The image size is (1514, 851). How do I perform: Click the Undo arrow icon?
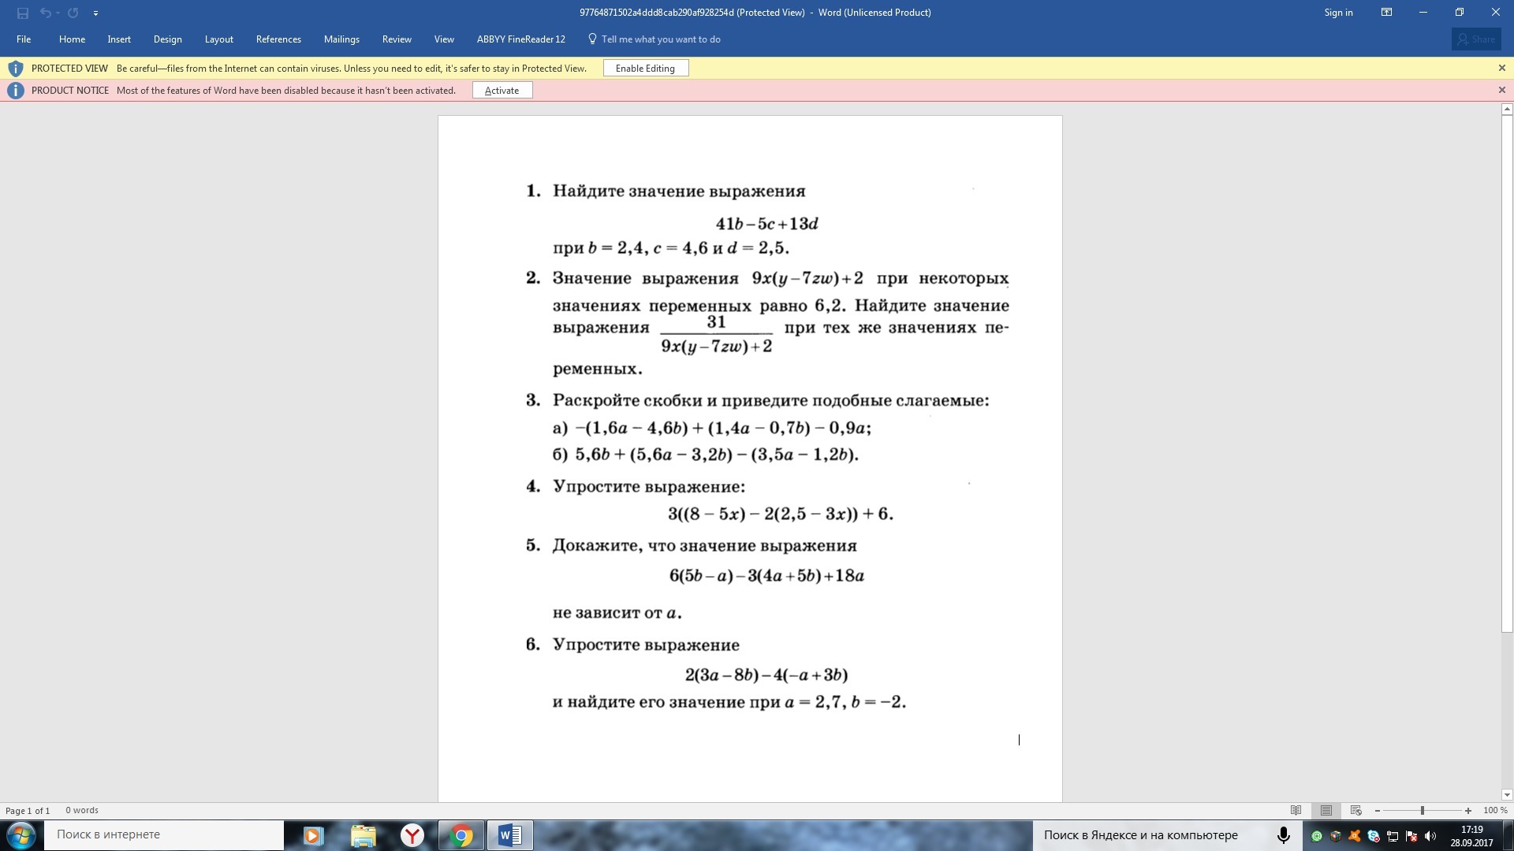tap(45, 13)
